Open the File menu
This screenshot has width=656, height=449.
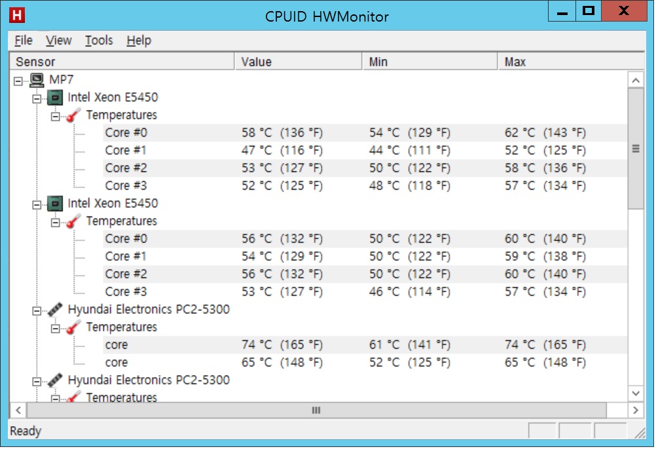click(x=24, y=40)
